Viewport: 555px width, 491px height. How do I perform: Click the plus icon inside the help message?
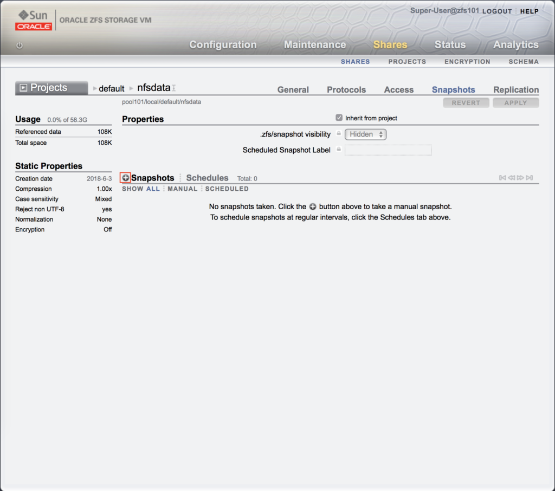313,206
